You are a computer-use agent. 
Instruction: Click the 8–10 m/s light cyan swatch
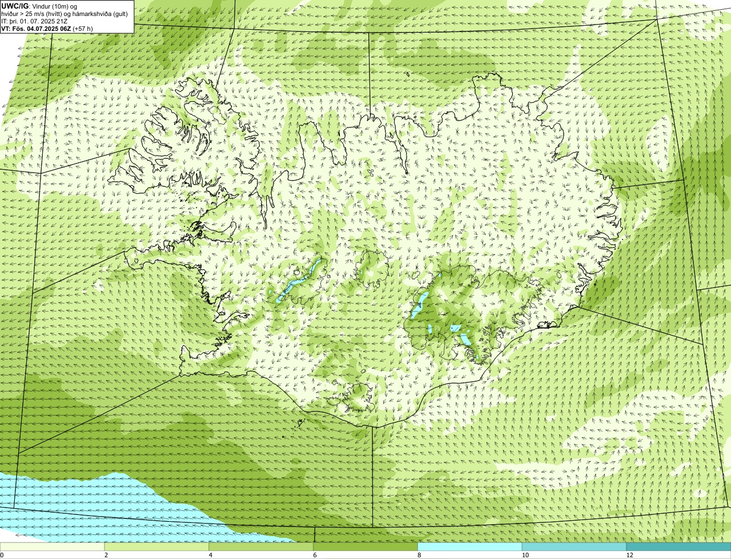(x=470, y=547)
